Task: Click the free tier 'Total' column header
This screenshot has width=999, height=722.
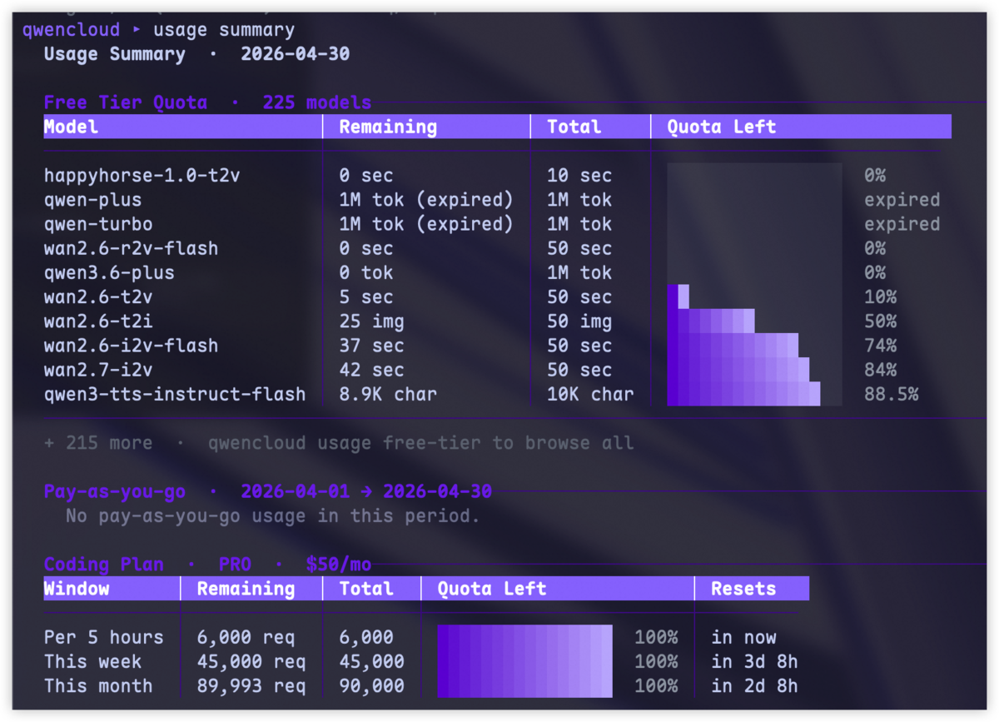Action: [574, 127]
